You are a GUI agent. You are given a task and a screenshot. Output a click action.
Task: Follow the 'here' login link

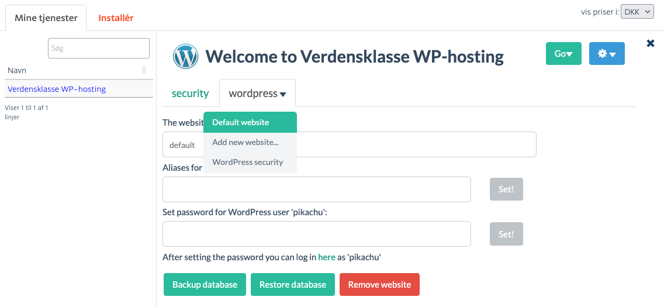pos(327,257)
